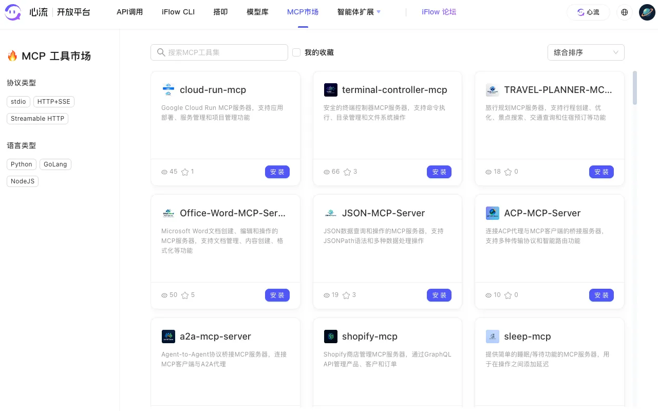Viewport: 658px width, 411px height.
Task: Open the user avatar profile menu
Action: 647,12
